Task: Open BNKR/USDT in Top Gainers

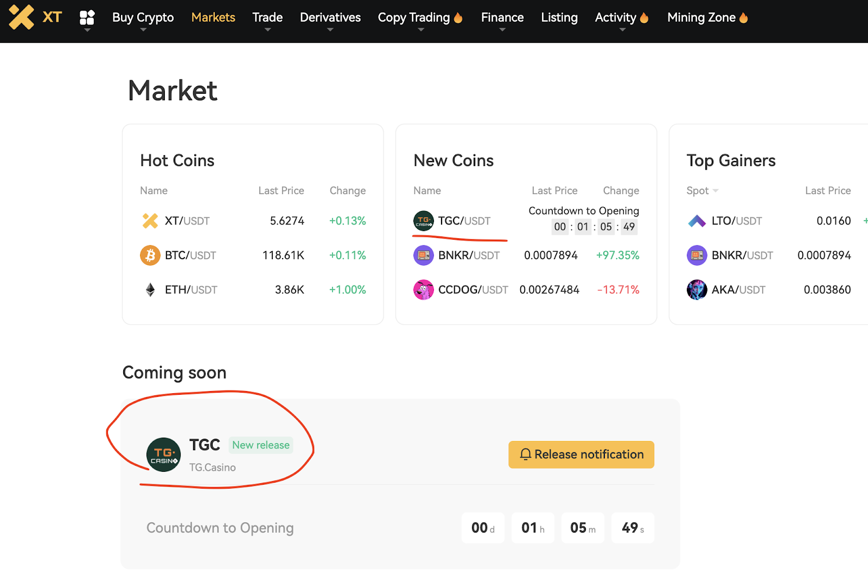Action: pos(742,255)
